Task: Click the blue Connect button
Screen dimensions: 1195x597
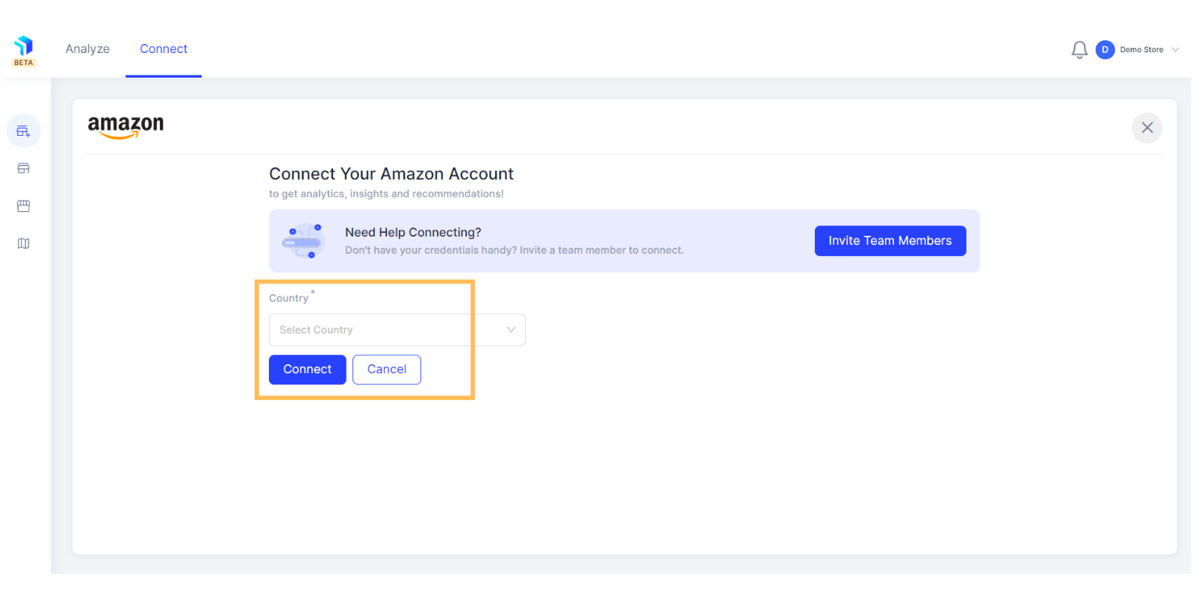Action: (308, 369)
